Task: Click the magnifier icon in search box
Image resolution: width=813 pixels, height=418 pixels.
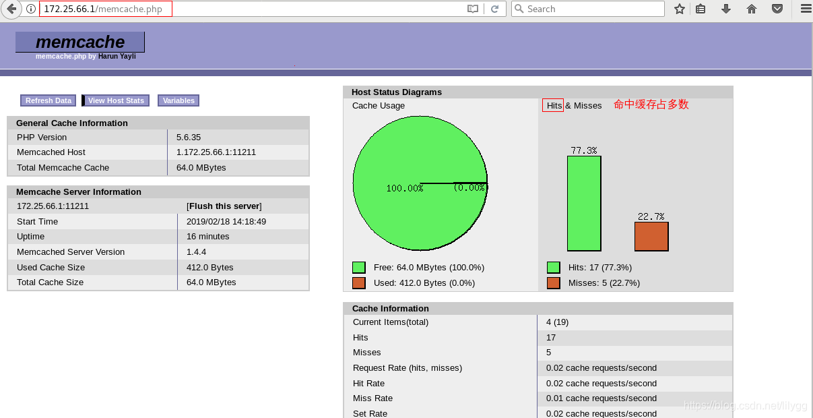Action: (x=519, y=9)
